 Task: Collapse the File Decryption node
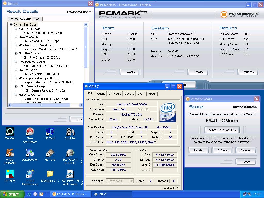tap(16, 70)
